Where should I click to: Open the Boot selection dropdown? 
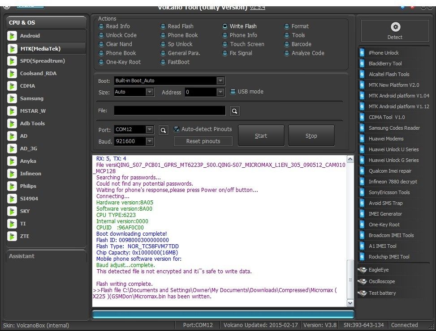click(x=220, y=81)
